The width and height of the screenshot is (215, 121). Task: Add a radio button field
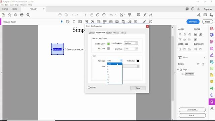92,22
